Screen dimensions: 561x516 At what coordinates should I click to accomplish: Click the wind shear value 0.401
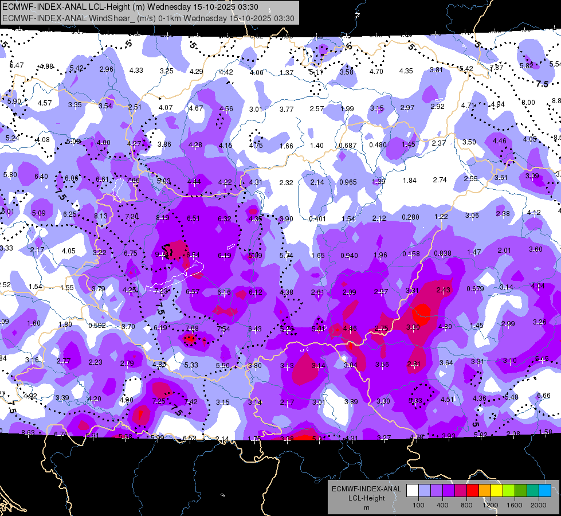coord(317,218)
